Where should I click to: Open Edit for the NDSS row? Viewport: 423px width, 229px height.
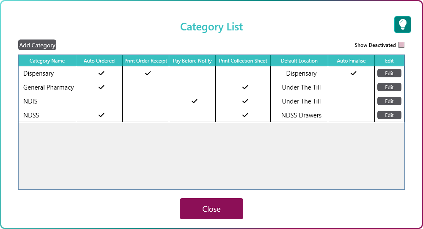[389, 115]
